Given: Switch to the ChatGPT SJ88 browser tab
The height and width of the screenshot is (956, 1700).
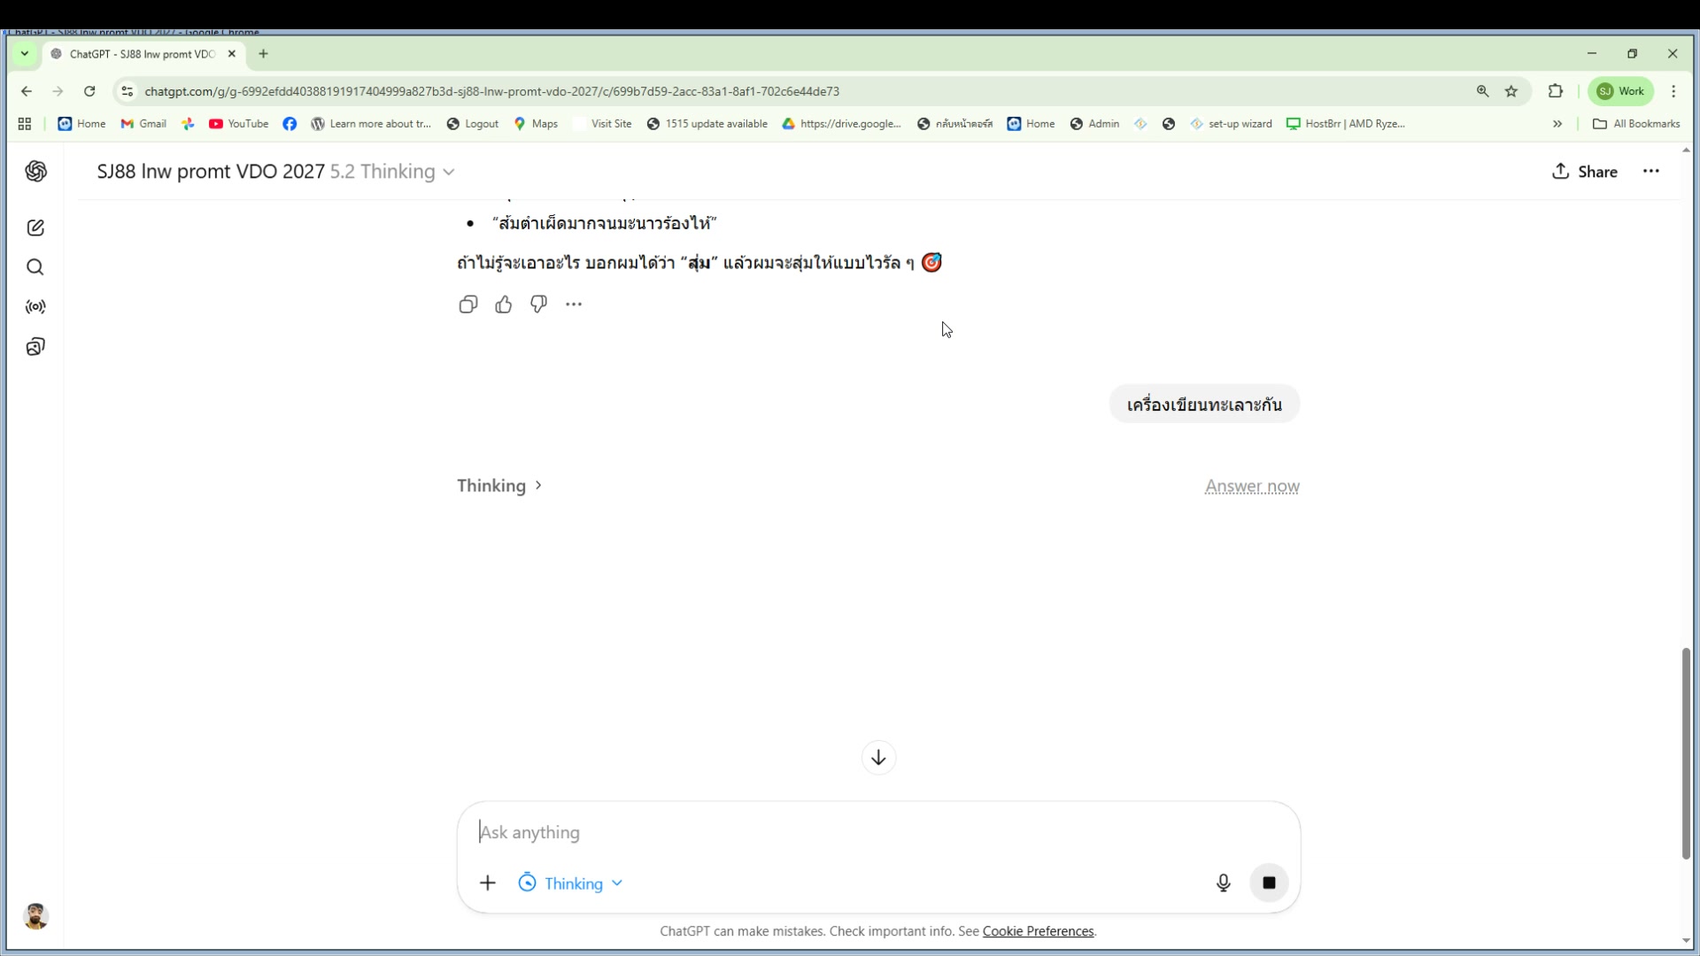Looking at the screenshot, I should (x=142, y=54).
